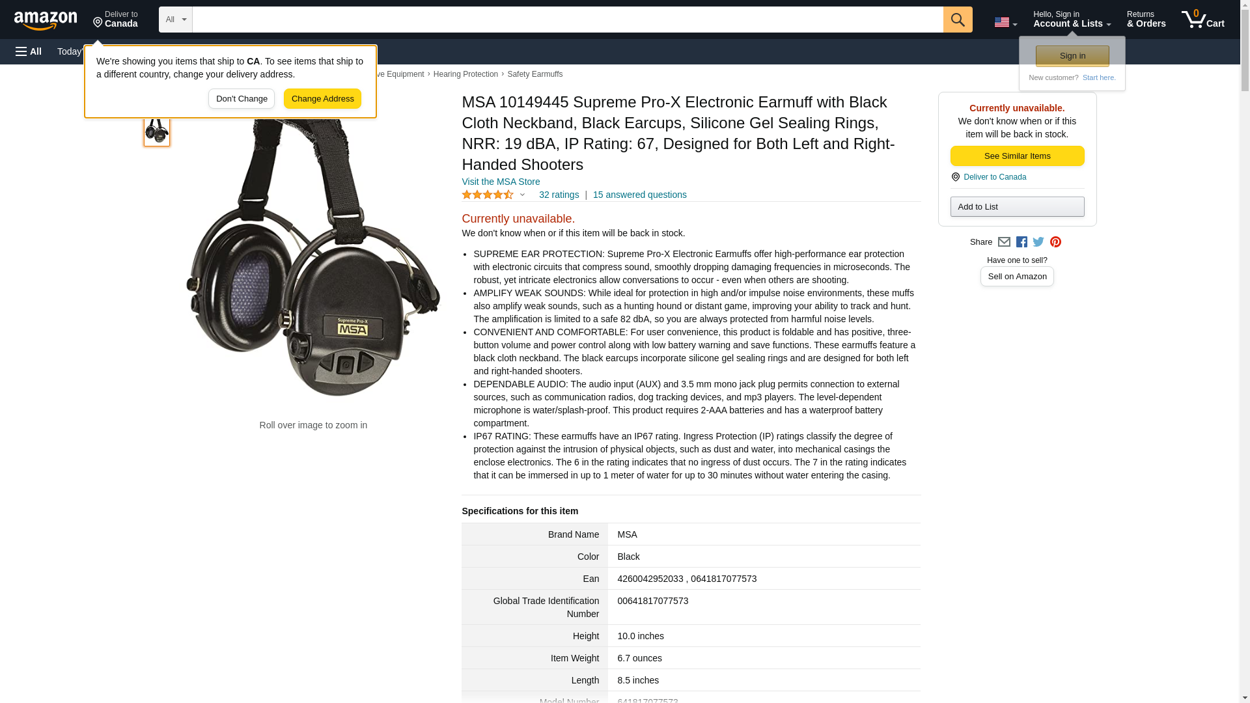Click the search magnifier Go button
The height and width of the screenshot is (703, 1250).
pyautogui.click(x=957, y=20)
